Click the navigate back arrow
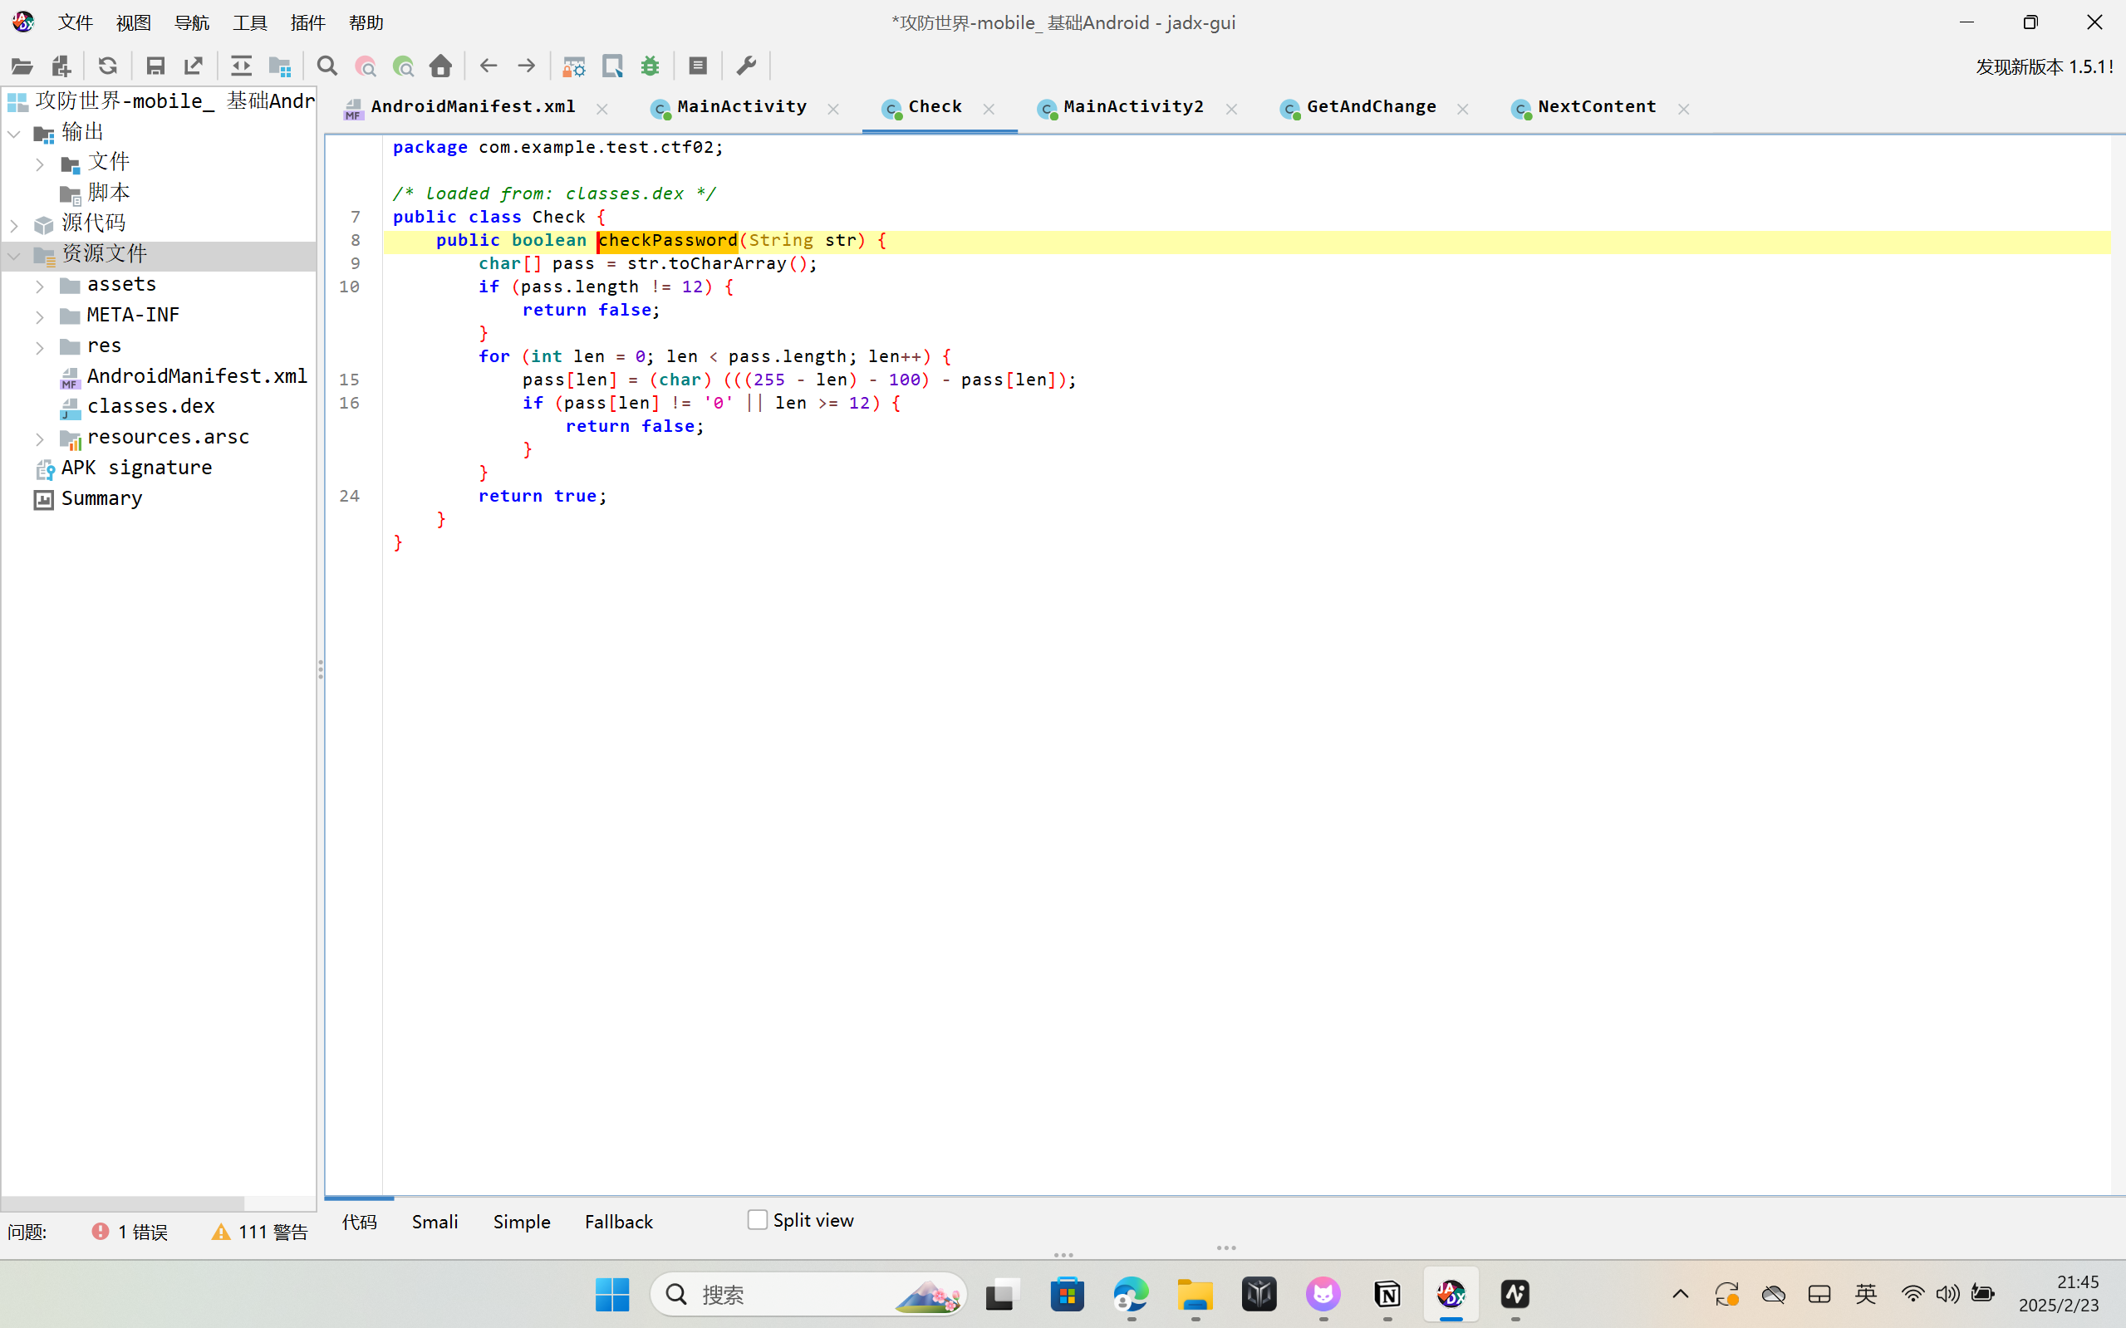 pyautogui.click(x=489, y=66)
